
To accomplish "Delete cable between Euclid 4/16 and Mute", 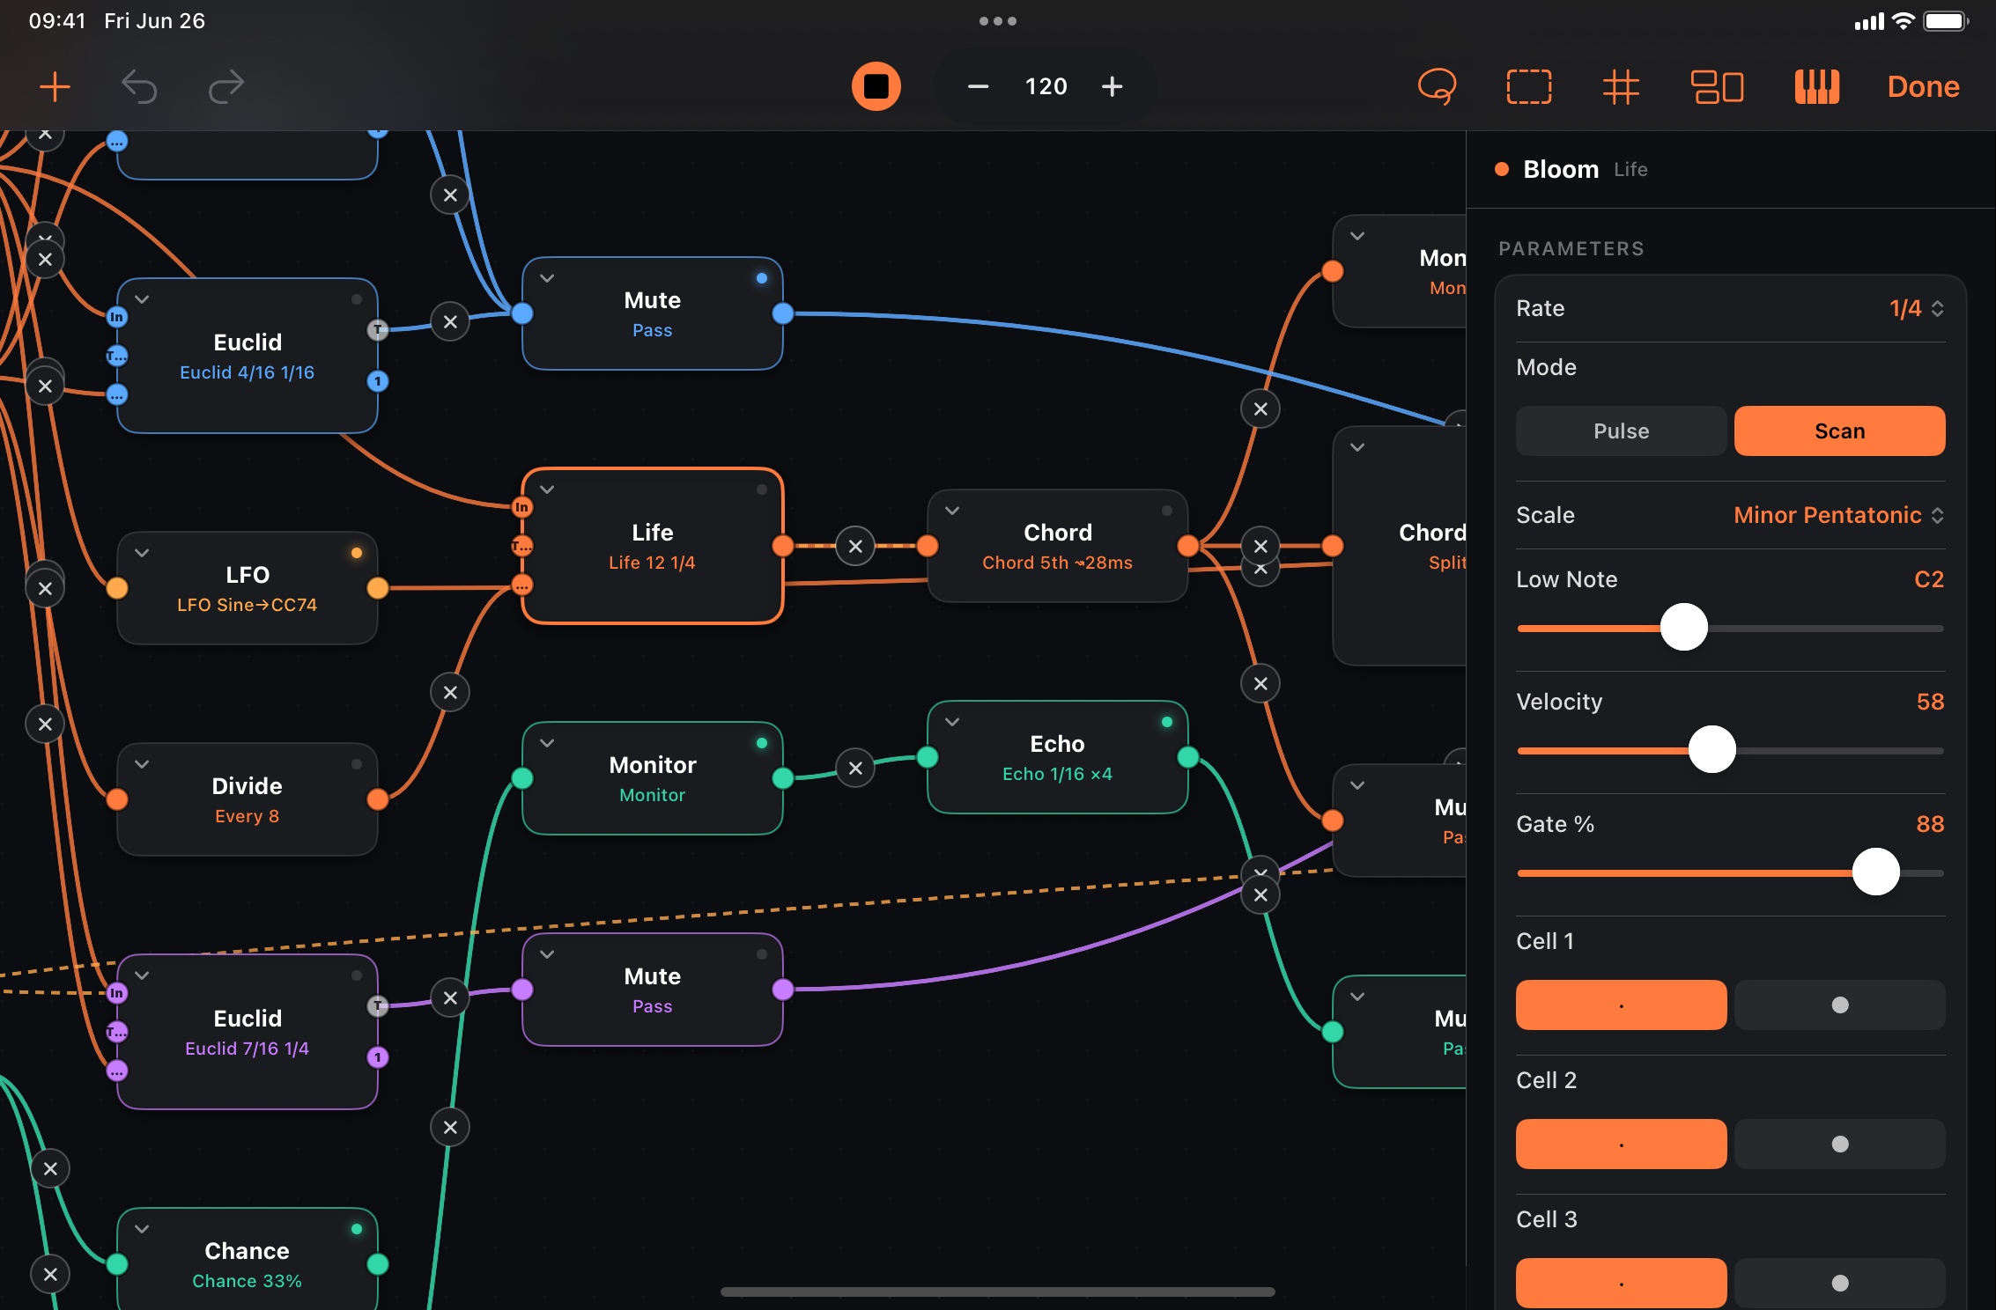I will coord(450,322).
